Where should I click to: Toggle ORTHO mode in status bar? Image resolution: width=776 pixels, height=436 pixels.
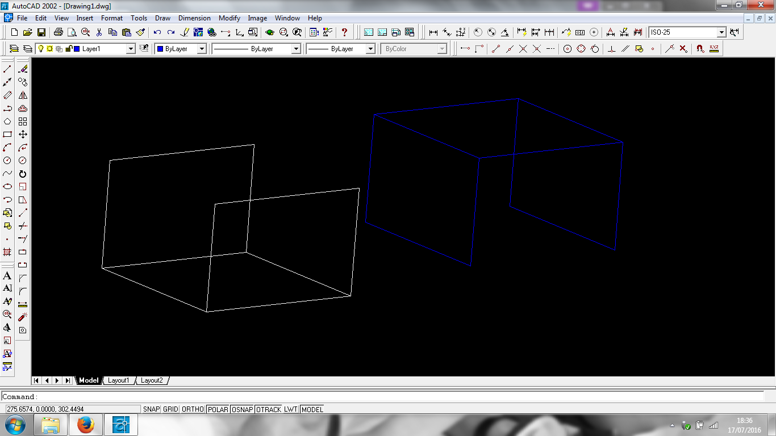tap(193, 409)
